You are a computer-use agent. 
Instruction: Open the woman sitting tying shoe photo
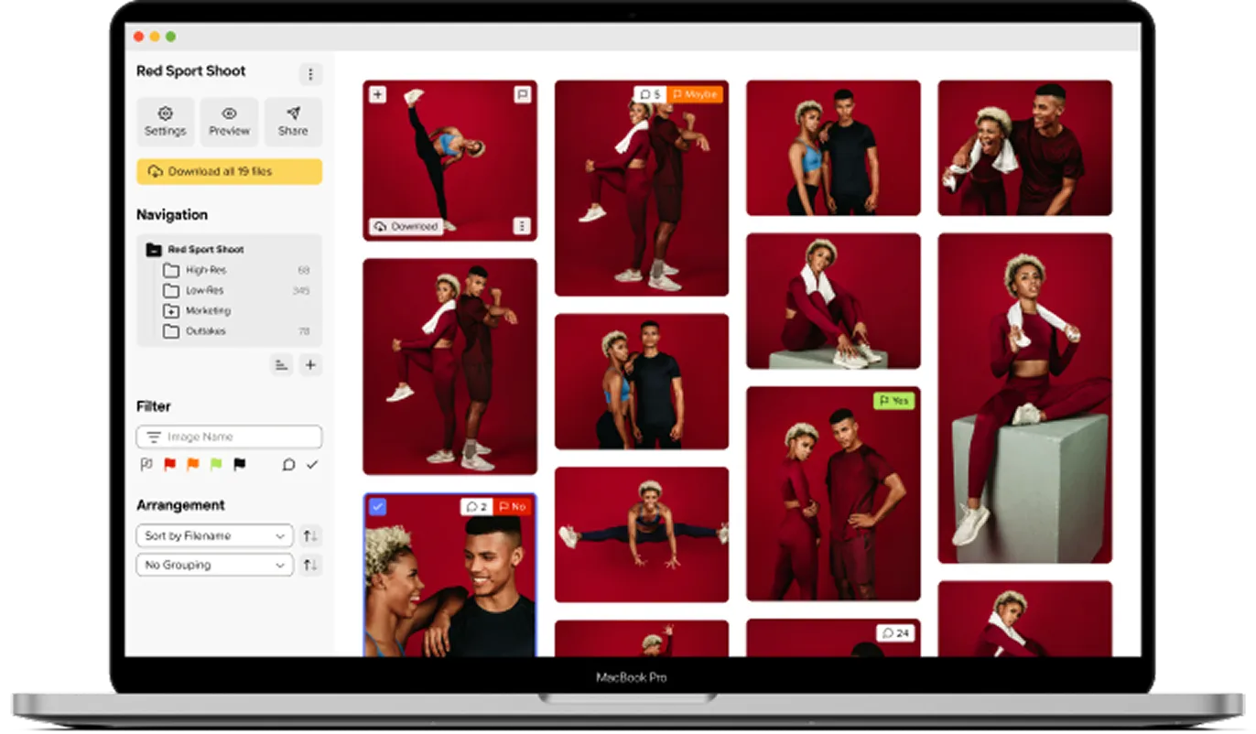tap(833, 301)
